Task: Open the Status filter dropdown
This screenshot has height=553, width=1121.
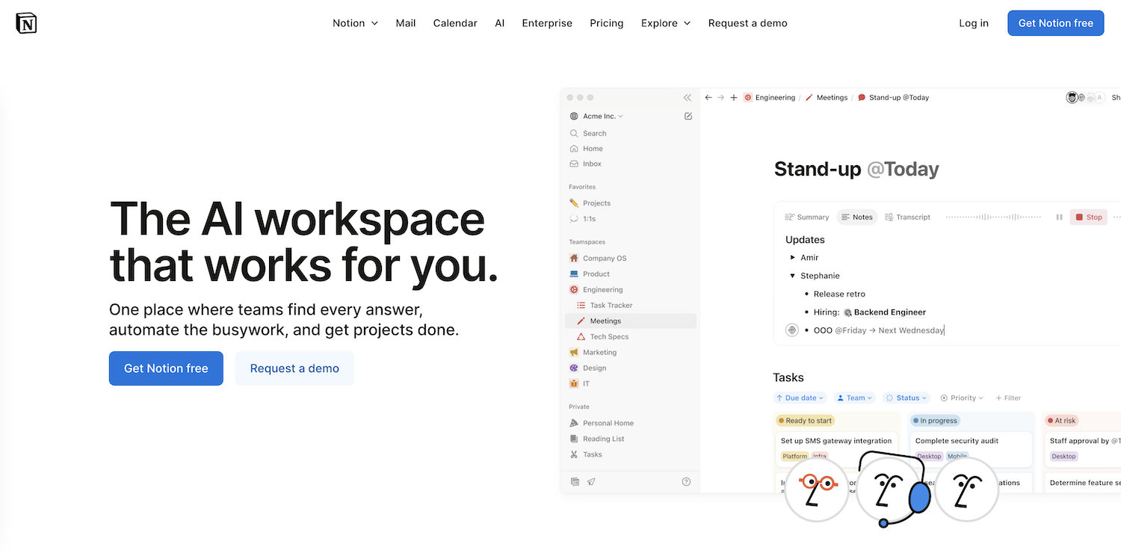Action: pos(907,398)
